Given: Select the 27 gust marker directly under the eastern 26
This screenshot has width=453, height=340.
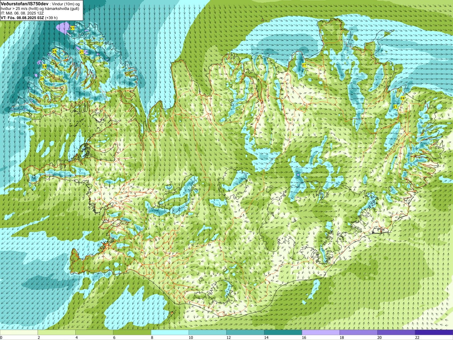Looking at the screenshot, I should click(x=395, y=106).
